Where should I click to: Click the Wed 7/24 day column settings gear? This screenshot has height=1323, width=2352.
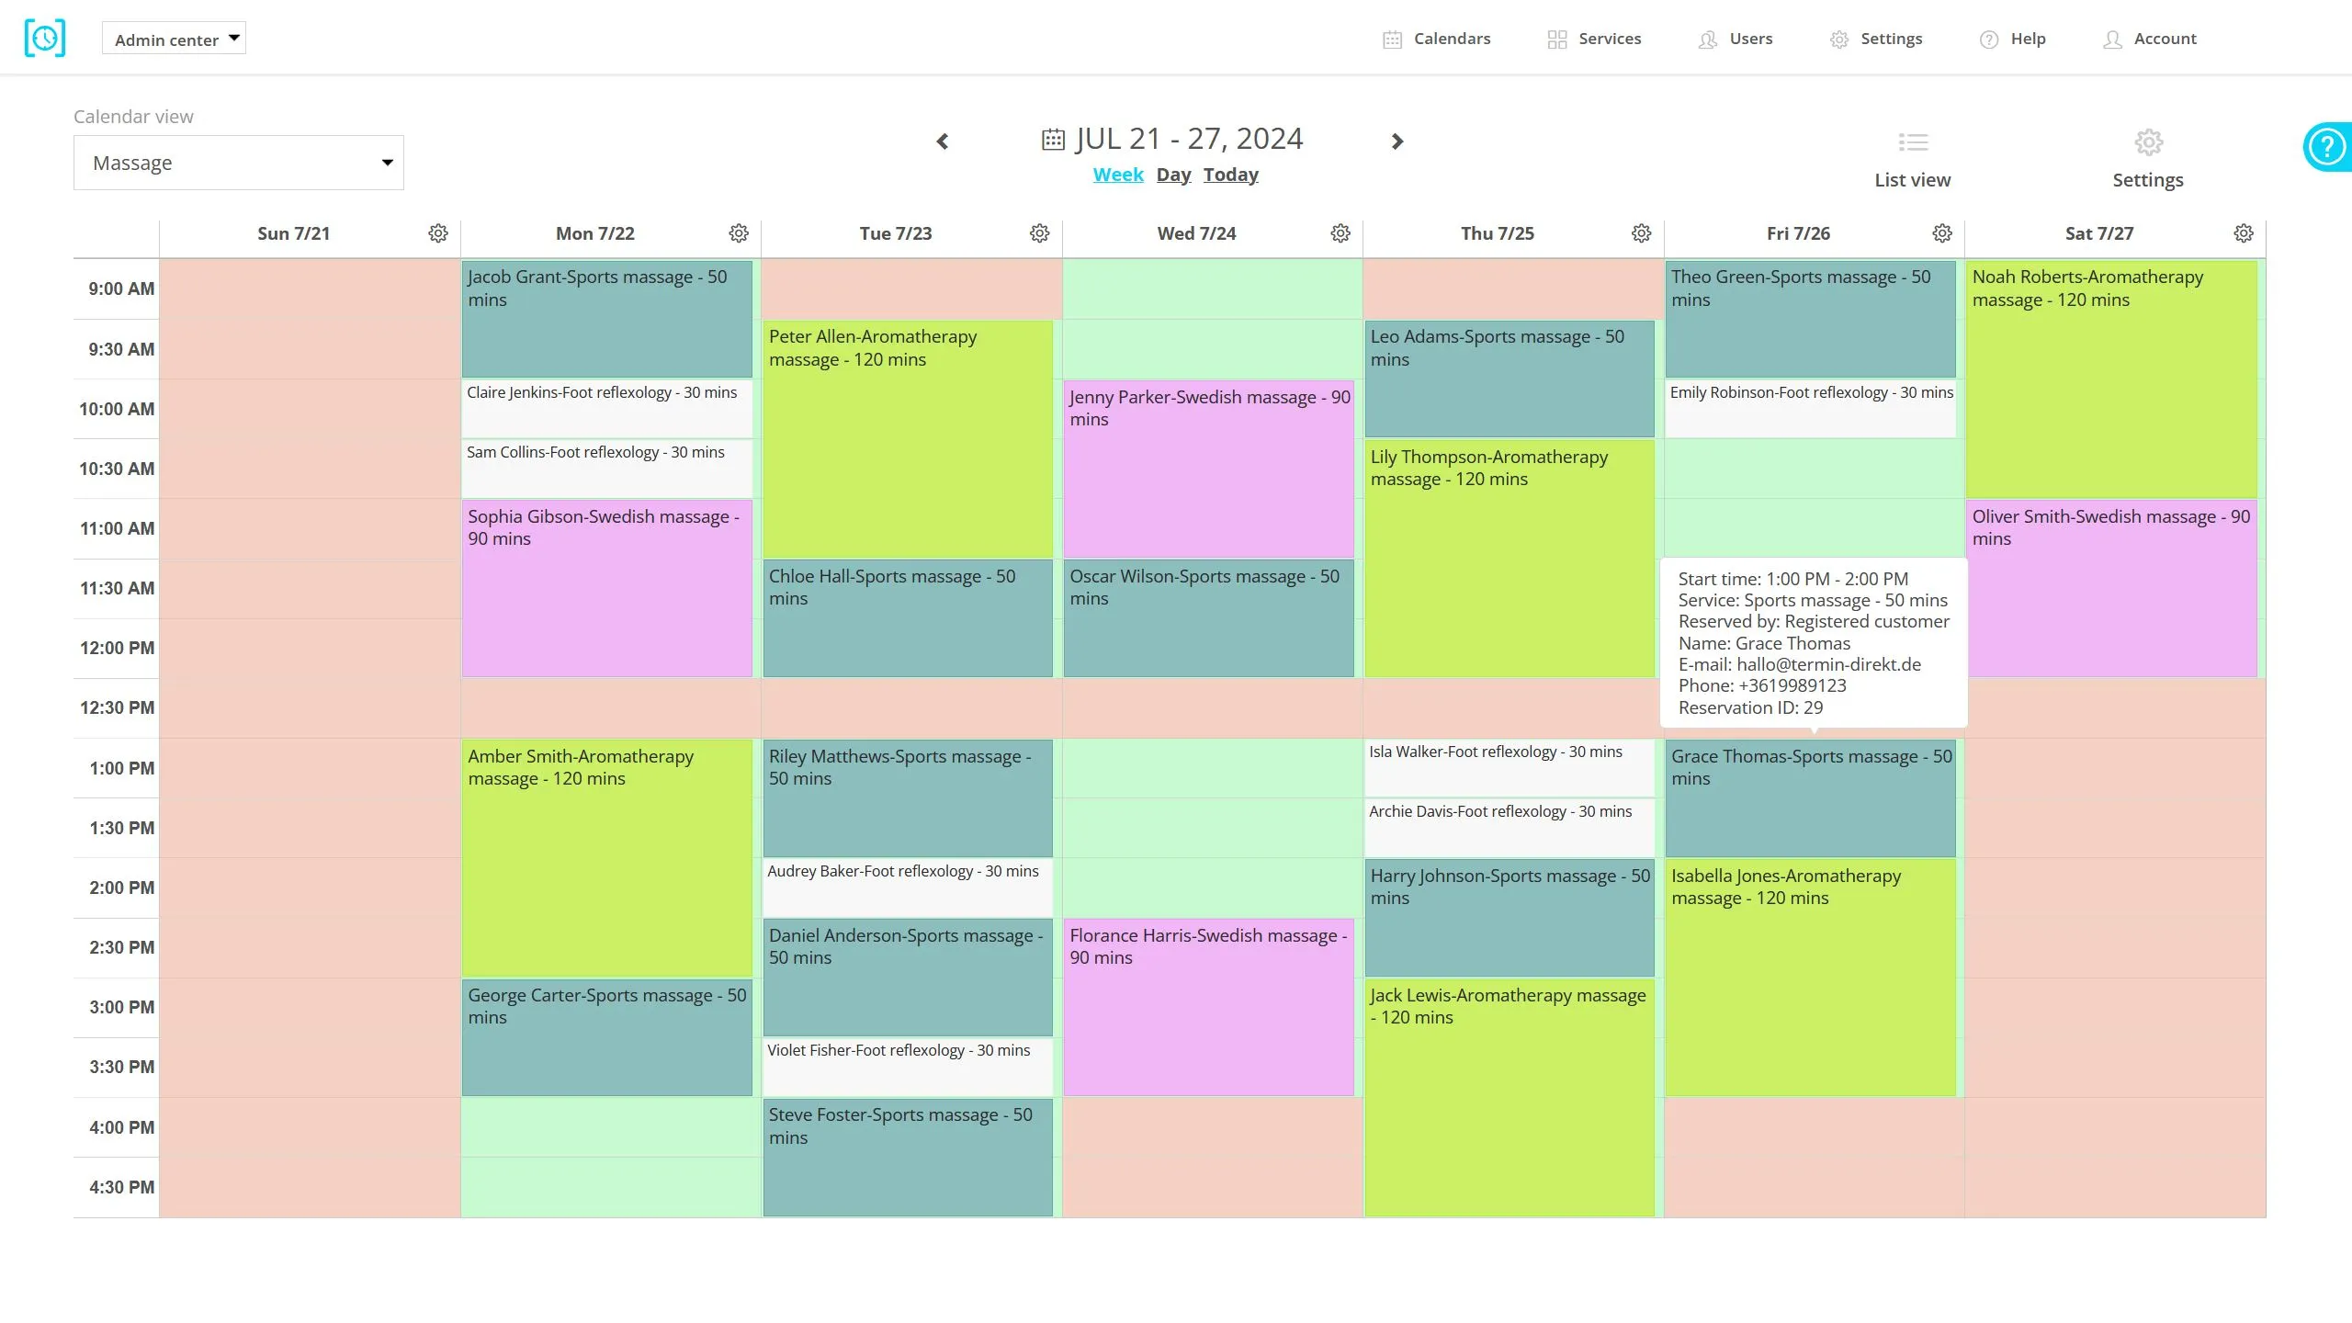pyautogui.click(x=1340, y=232)
